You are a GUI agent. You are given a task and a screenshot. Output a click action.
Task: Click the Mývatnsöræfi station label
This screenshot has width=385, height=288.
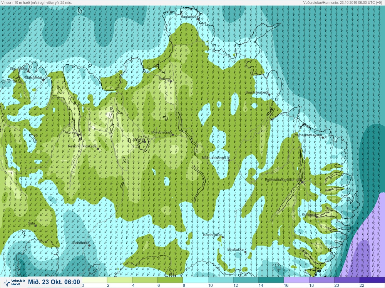point(161,132)
